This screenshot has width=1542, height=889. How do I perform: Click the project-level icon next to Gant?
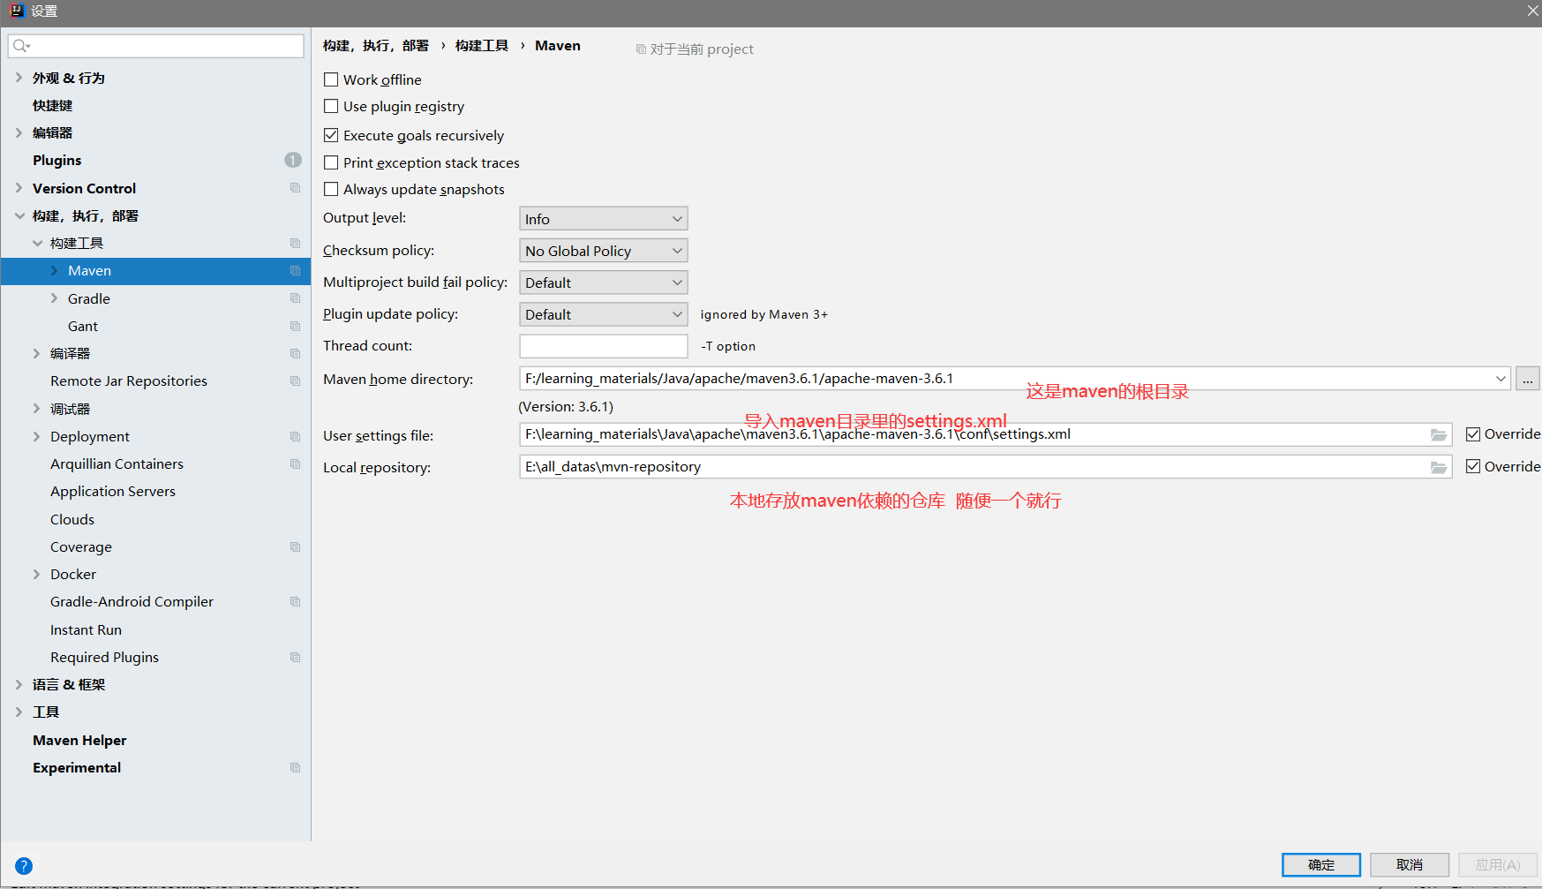[296, 327]
